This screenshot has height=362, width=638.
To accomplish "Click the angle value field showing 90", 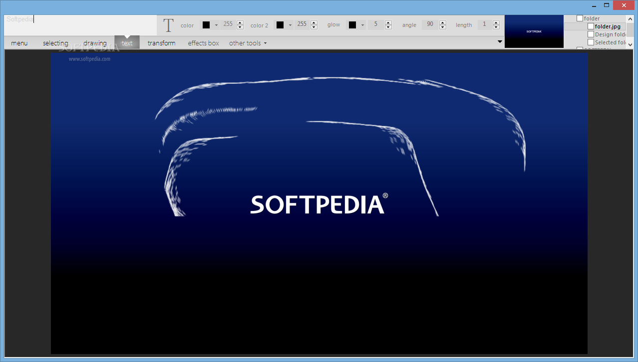I will pos(430,24).
